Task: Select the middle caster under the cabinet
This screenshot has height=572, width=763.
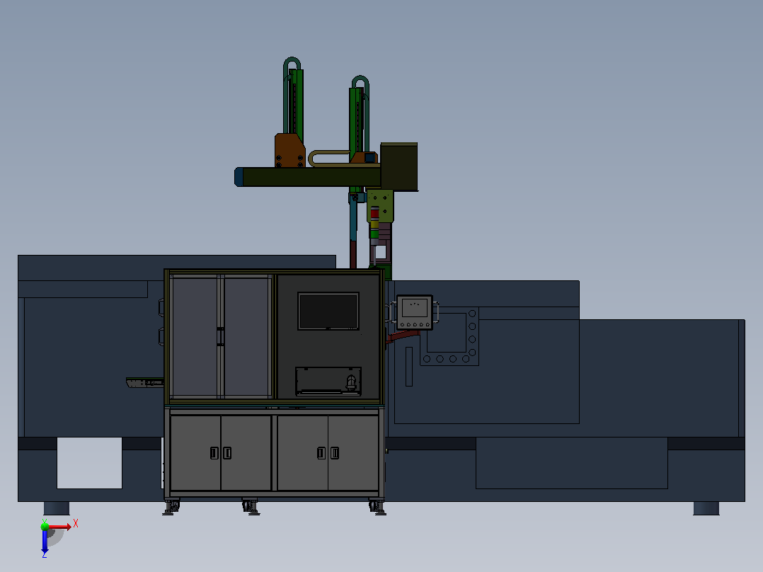Action: (x=250, y=506)
